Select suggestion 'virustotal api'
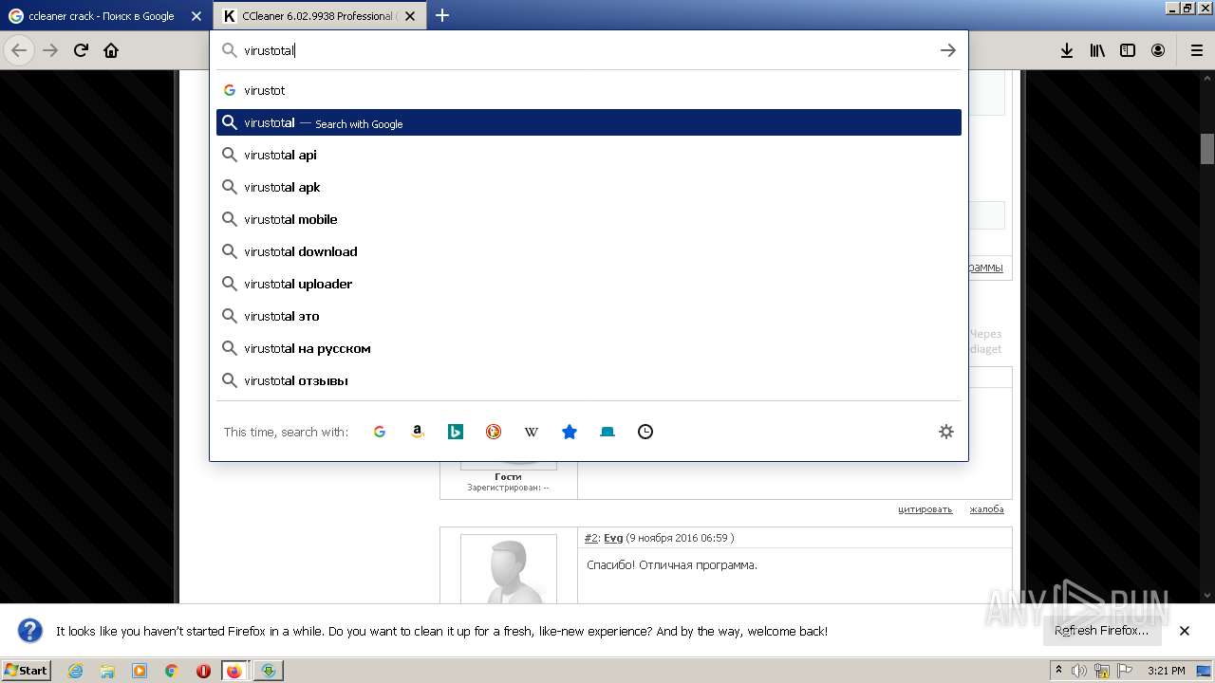This screenshot has height=683, width=1215. [x=589, y=155]
